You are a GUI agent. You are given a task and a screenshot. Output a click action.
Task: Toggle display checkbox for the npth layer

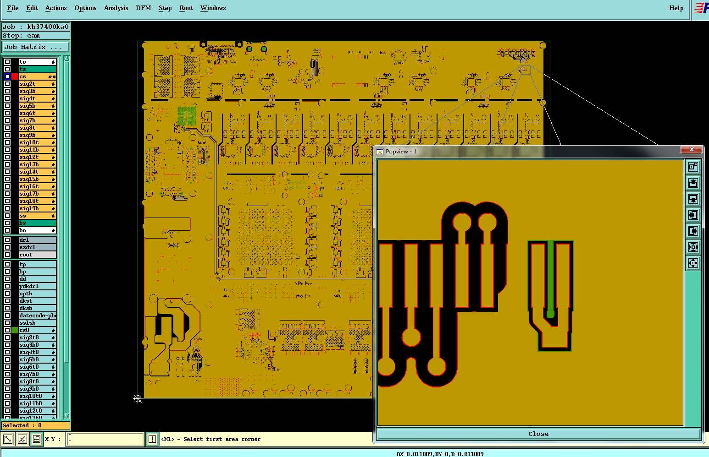point(7,294)
